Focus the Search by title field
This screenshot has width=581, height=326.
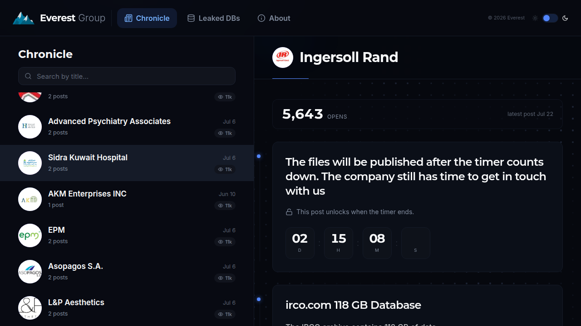(127, 76)
